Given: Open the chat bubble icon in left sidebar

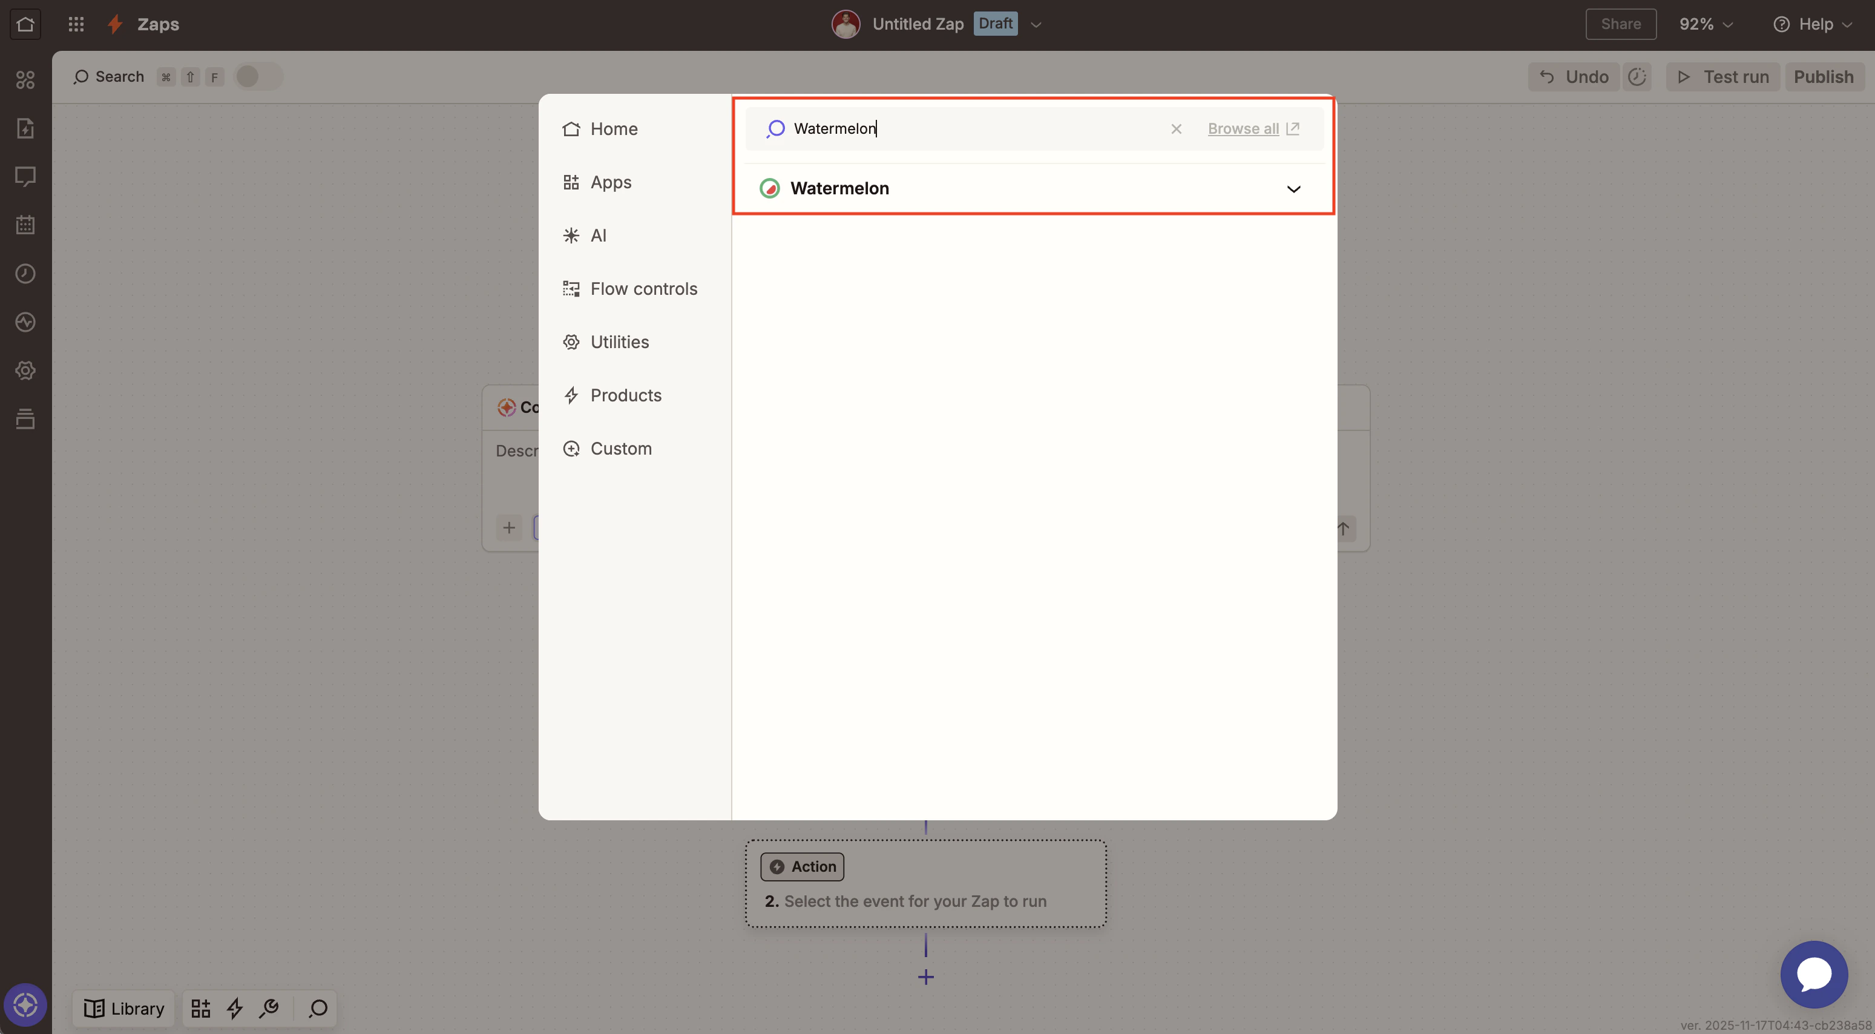Looking at the screenshot, I should click(x=25, y=176).
